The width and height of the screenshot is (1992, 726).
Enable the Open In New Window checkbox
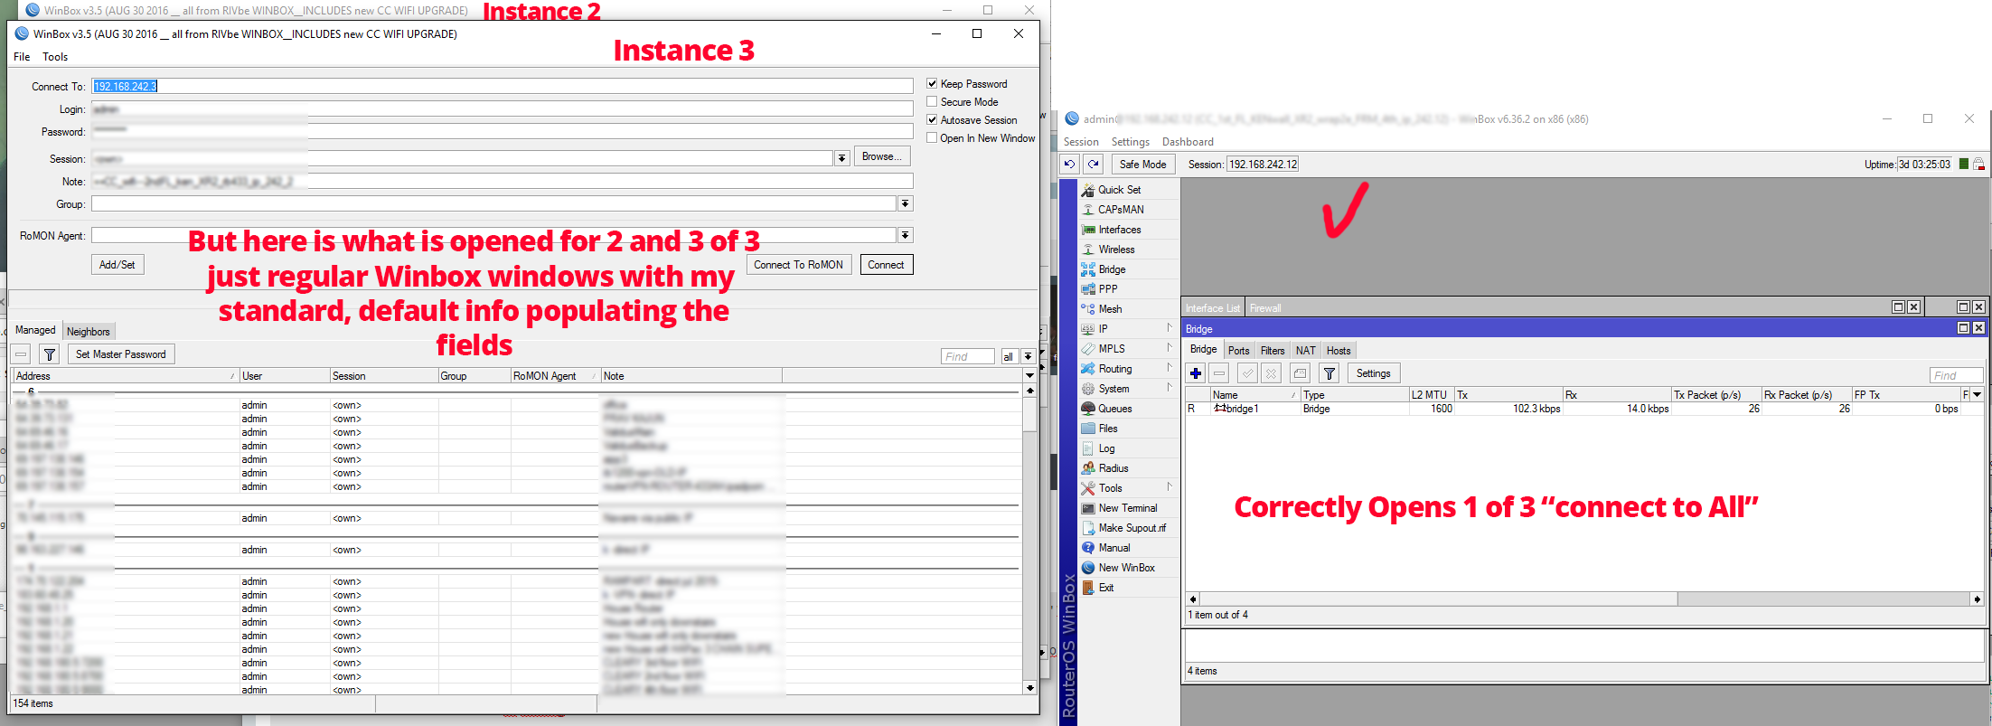tap(932, 138)
